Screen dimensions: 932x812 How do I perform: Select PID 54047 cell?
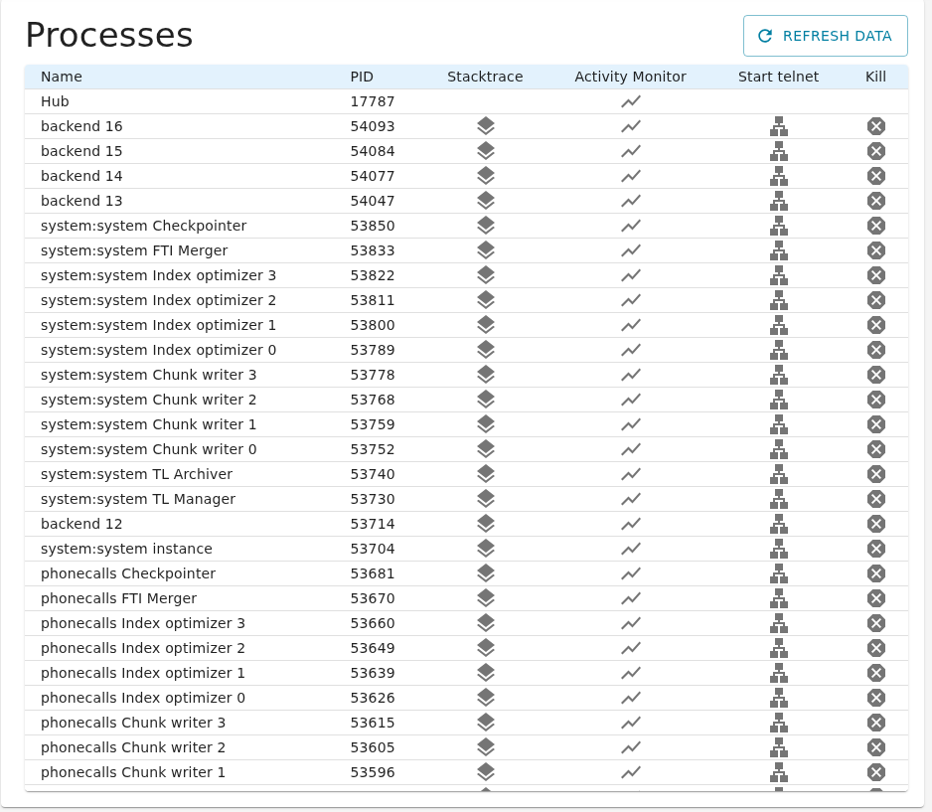(x=372, y=201)
